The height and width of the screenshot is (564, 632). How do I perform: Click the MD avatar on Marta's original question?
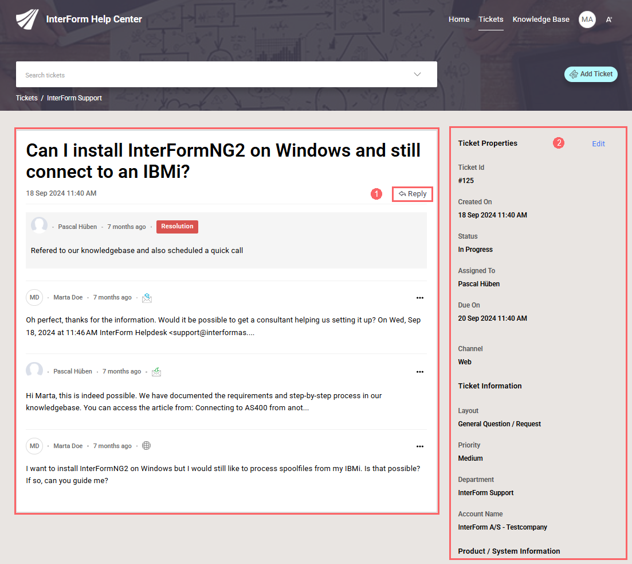(x=34, y=446)
